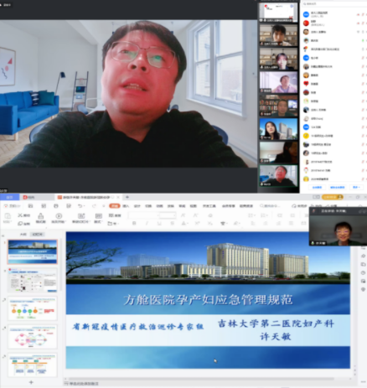Click the font color A swatch
Viewport: 367px width, 388px height.
(183, 223)
